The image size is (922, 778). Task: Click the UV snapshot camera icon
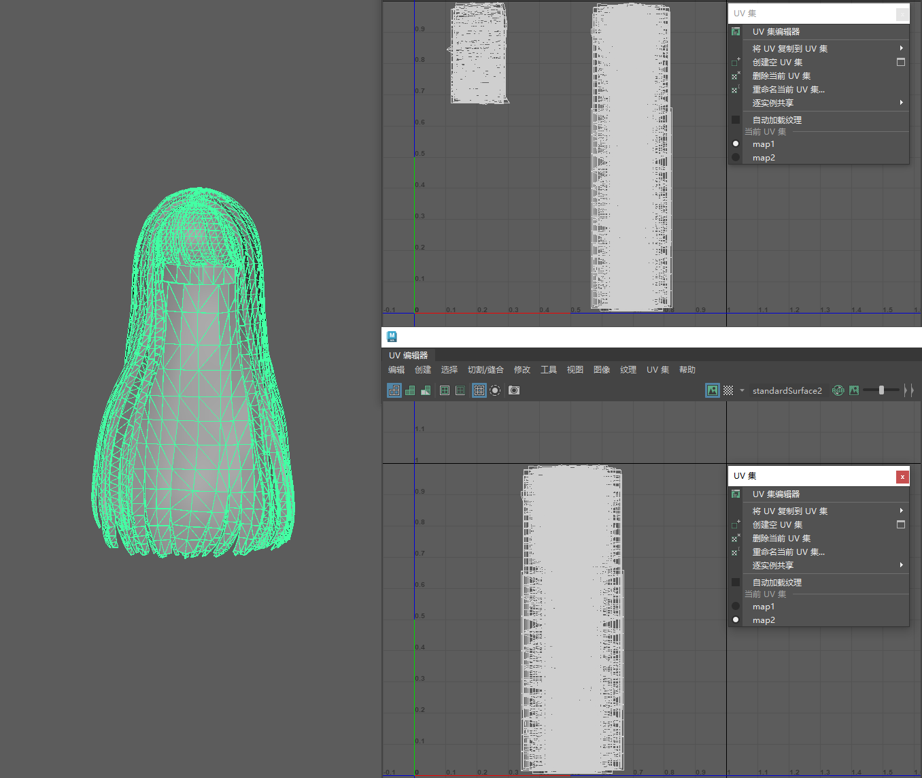(514, 390)
